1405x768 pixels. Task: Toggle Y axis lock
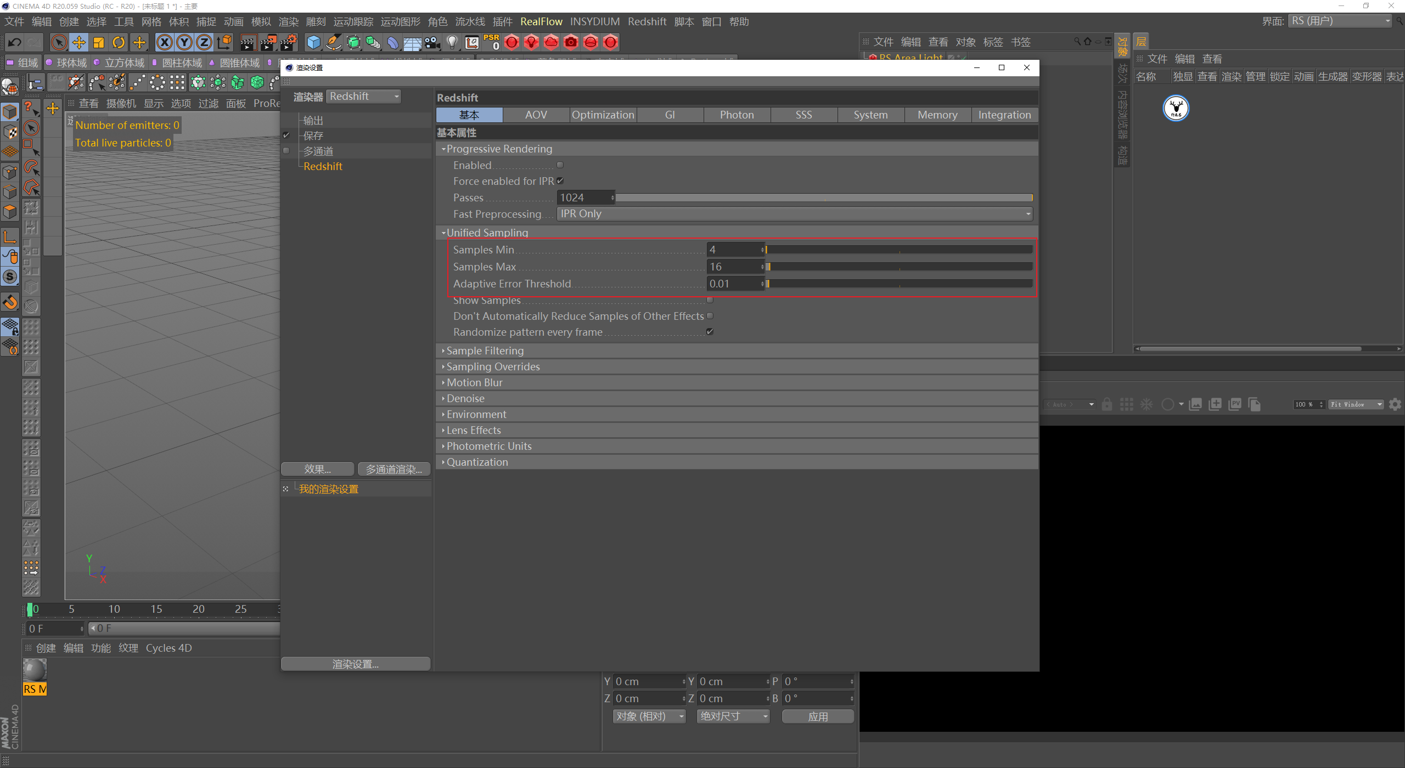184,42
